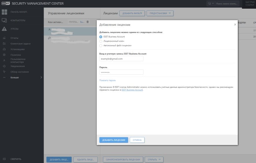This screenshot has width=256, height=163.
Task: Open the Threats warning triangle icon
Action: [4, 29]
